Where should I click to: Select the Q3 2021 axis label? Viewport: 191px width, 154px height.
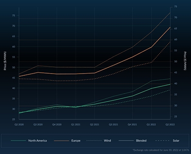tap(113, 125)
